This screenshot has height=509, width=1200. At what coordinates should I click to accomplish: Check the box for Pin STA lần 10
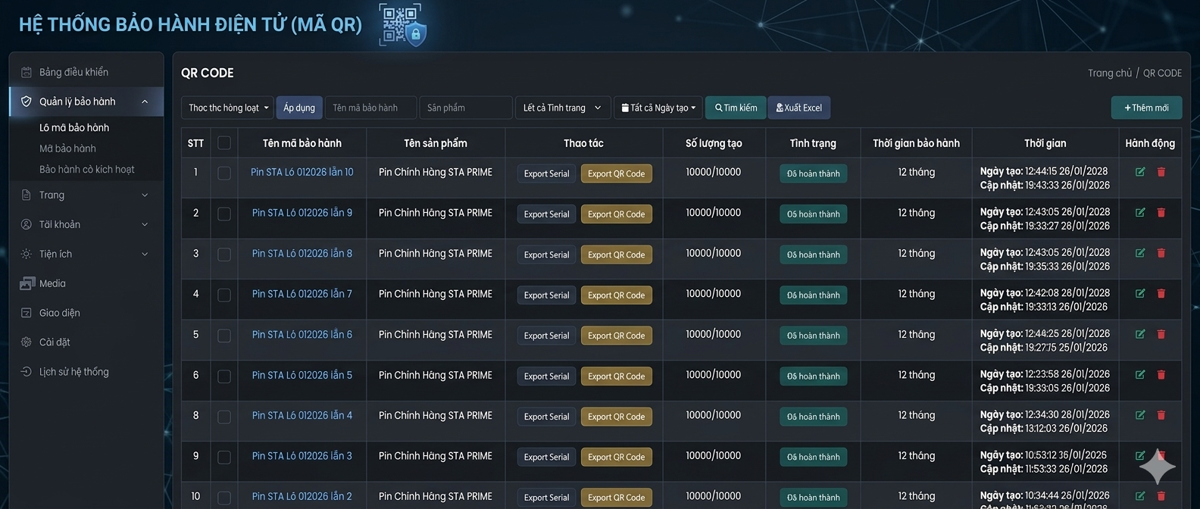224,173
